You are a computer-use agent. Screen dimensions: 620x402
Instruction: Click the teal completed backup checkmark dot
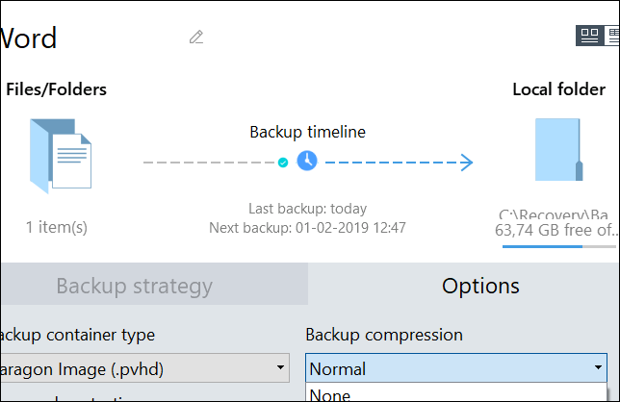tap(282, 163)
